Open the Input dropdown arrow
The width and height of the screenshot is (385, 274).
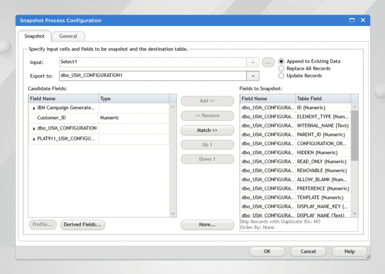click(253, 62)
